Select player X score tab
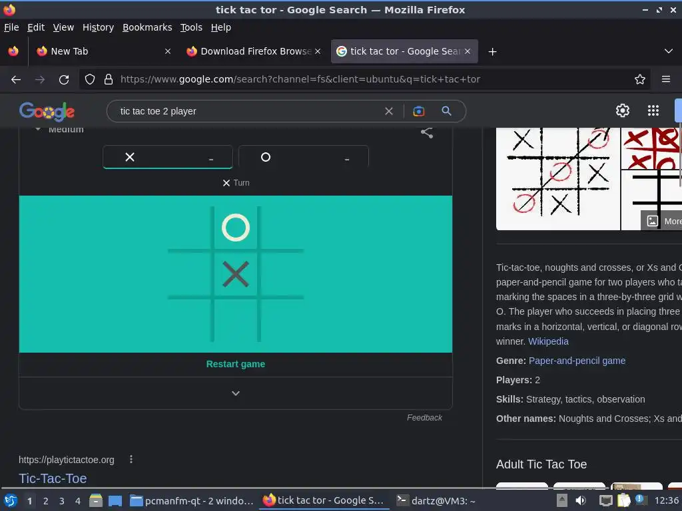Viewport: 682px width, 511px height. pos(168,157)
